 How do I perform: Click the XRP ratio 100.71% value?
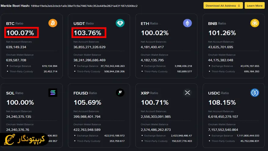(x=155, y=102)
